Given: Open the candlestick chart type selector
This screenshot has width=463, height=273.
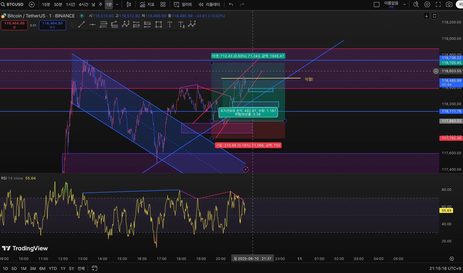Looking at the screenshot, I should point(129,4).
